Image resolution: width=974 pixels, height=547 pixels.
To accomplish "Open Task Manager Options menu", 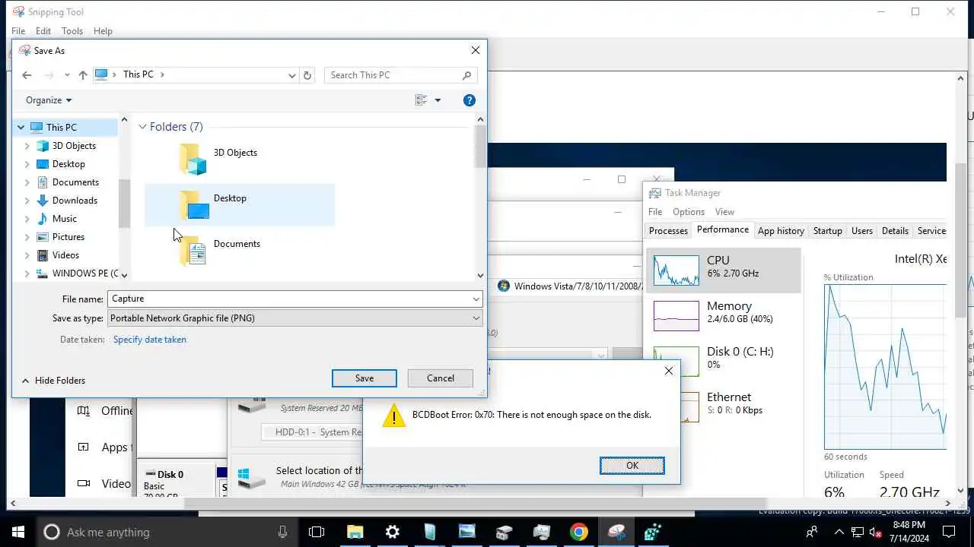I will click(x=689, y=212).
